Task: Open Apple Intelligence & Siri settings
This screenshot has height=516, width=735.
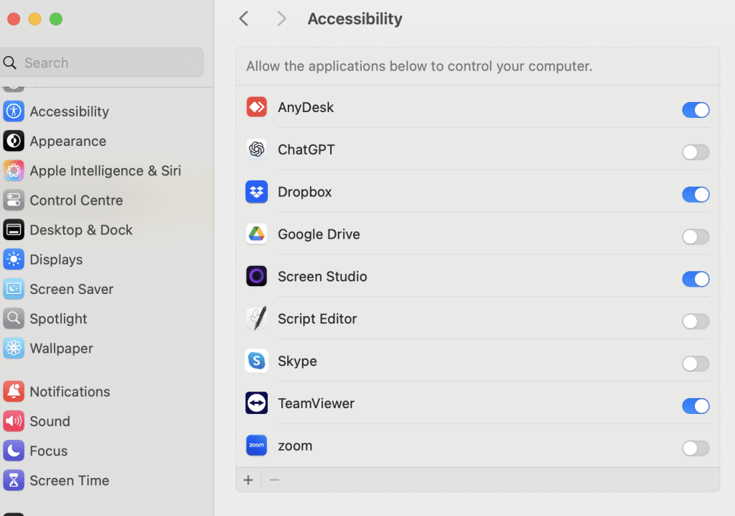Action: (x=106, y=170)
